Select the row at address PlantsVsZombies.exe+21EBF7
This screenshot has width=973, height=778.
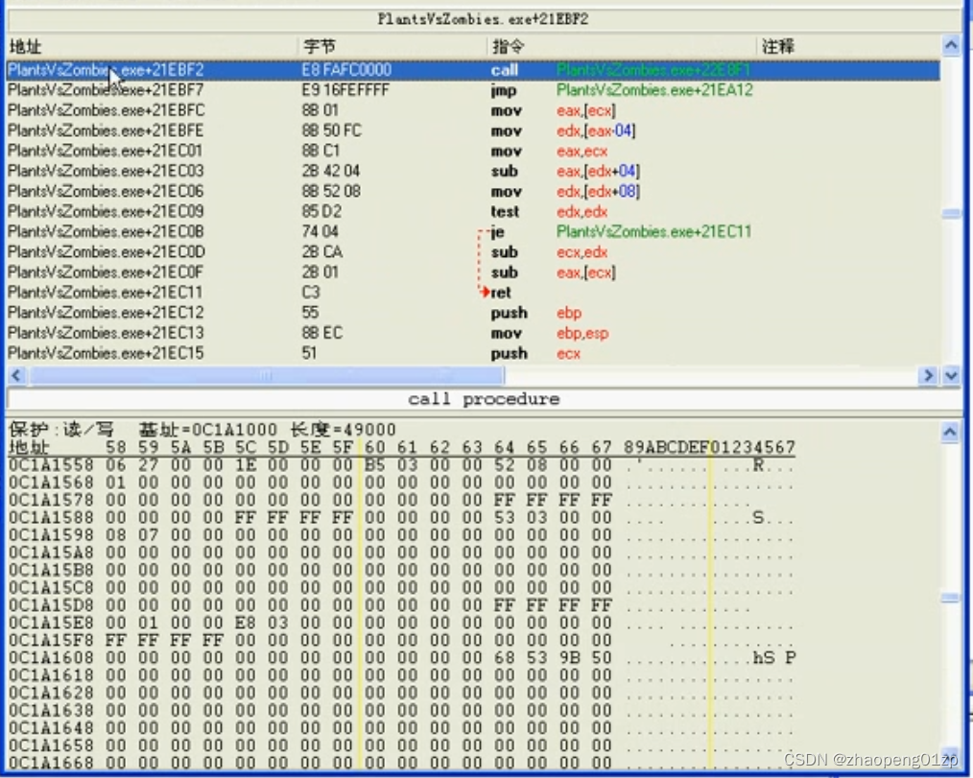click(x=473, y=90)
